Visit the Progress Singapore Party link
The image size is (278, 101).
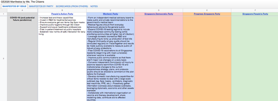pyautogui.click(x=207, y=14)
